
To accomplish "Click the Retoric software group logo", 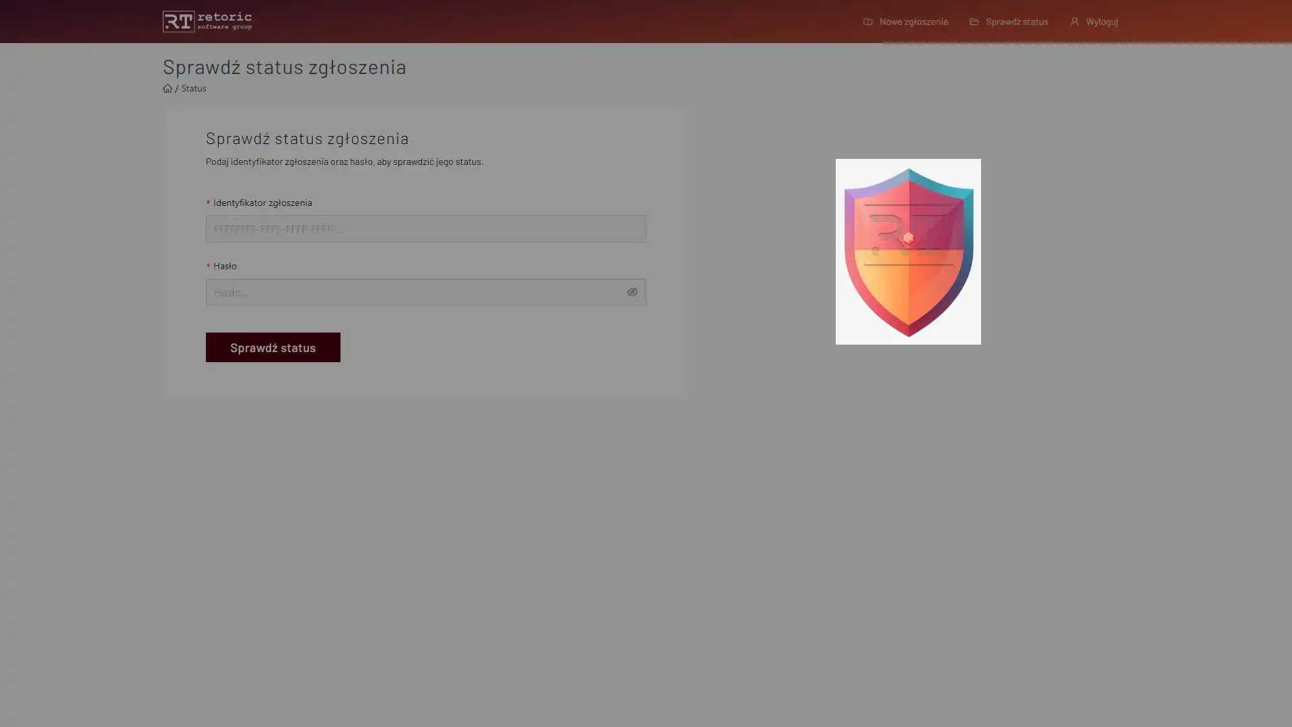I will pyautogui.click(x=207, y=22).
